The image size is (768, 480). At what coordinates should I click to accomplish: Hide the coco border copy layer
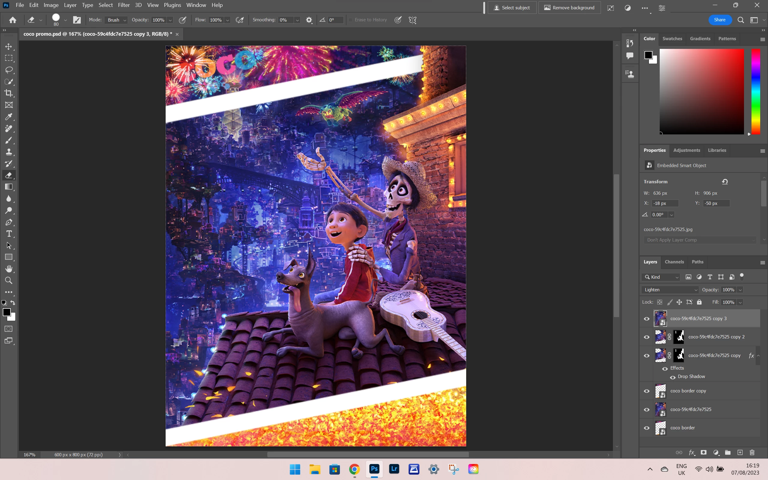646,391
